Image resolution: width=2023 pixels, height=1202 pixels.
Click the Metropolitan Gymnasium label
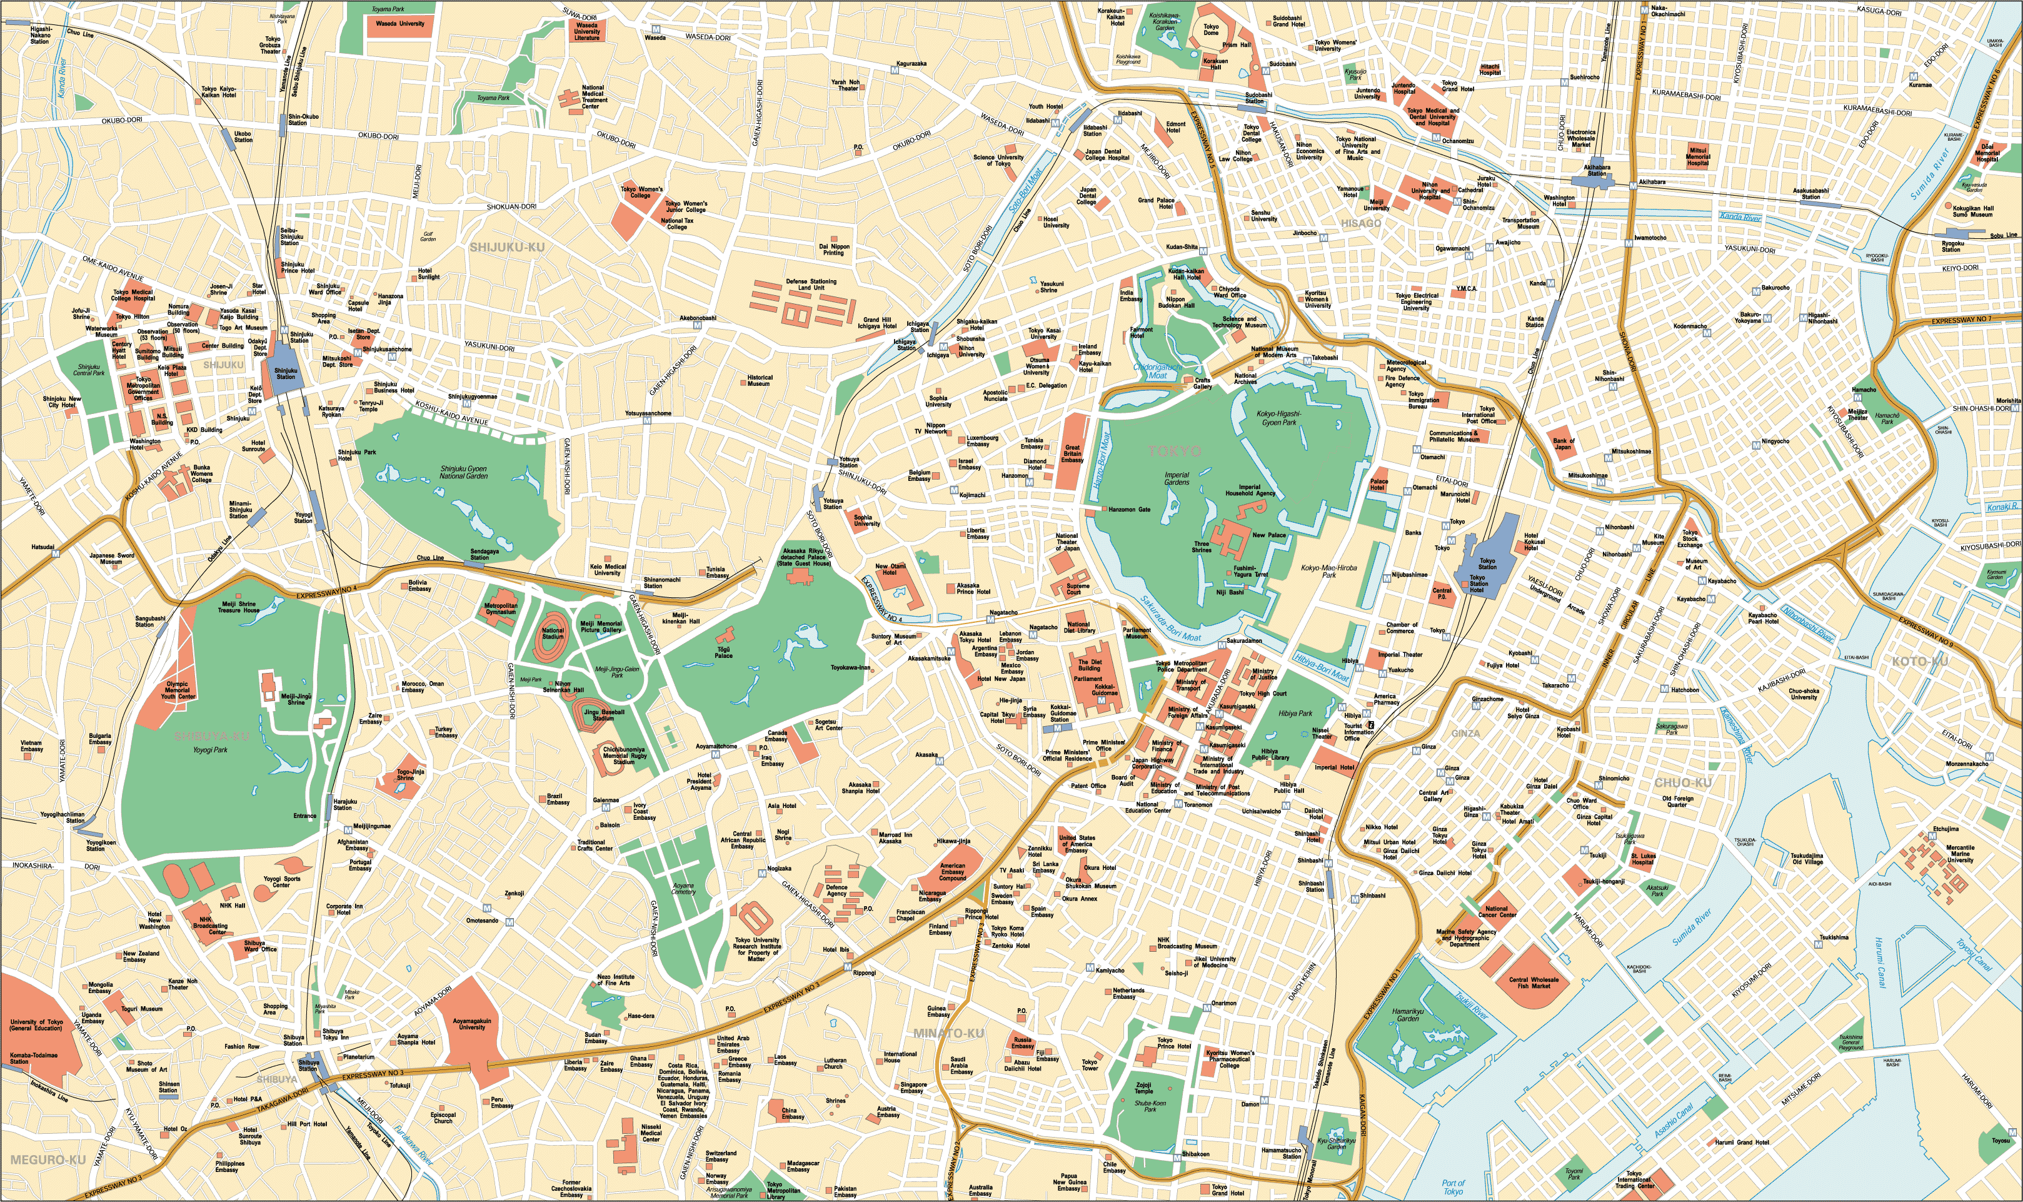(500, 609)
